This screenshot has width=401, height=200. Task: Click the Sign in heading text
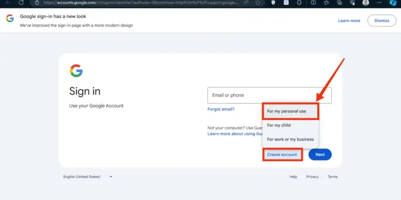click(85, 91)
